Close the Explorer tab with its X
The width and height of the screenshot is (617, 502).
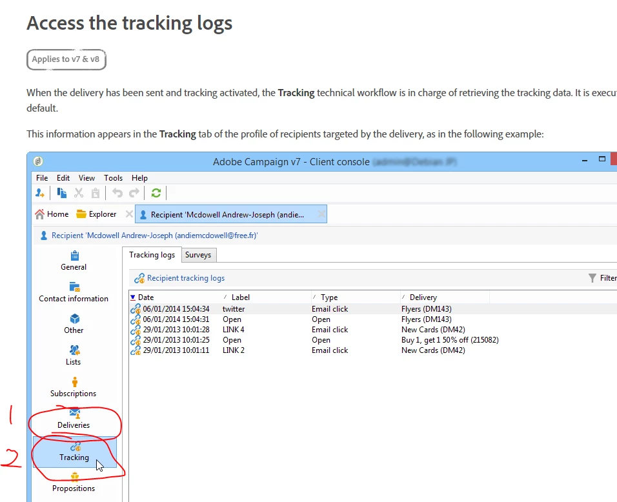pos(129,214)
